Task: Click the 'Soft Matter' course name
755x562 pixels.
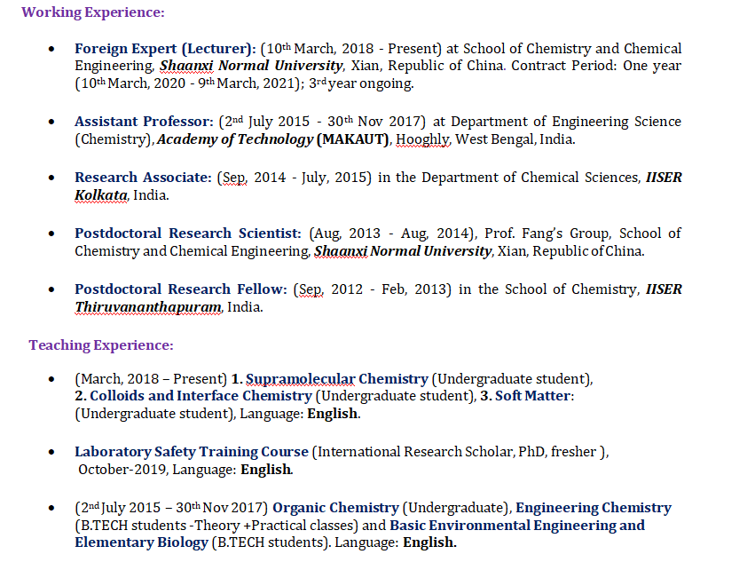Action: (533, 396)
